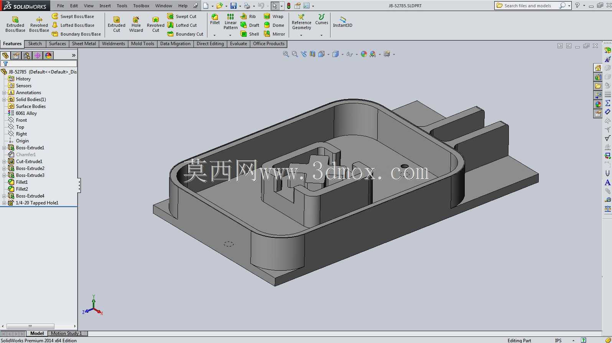Open Display Style dropdown arrow
The height and width of the screenshot is (343, 612).
tap(342, 54)
